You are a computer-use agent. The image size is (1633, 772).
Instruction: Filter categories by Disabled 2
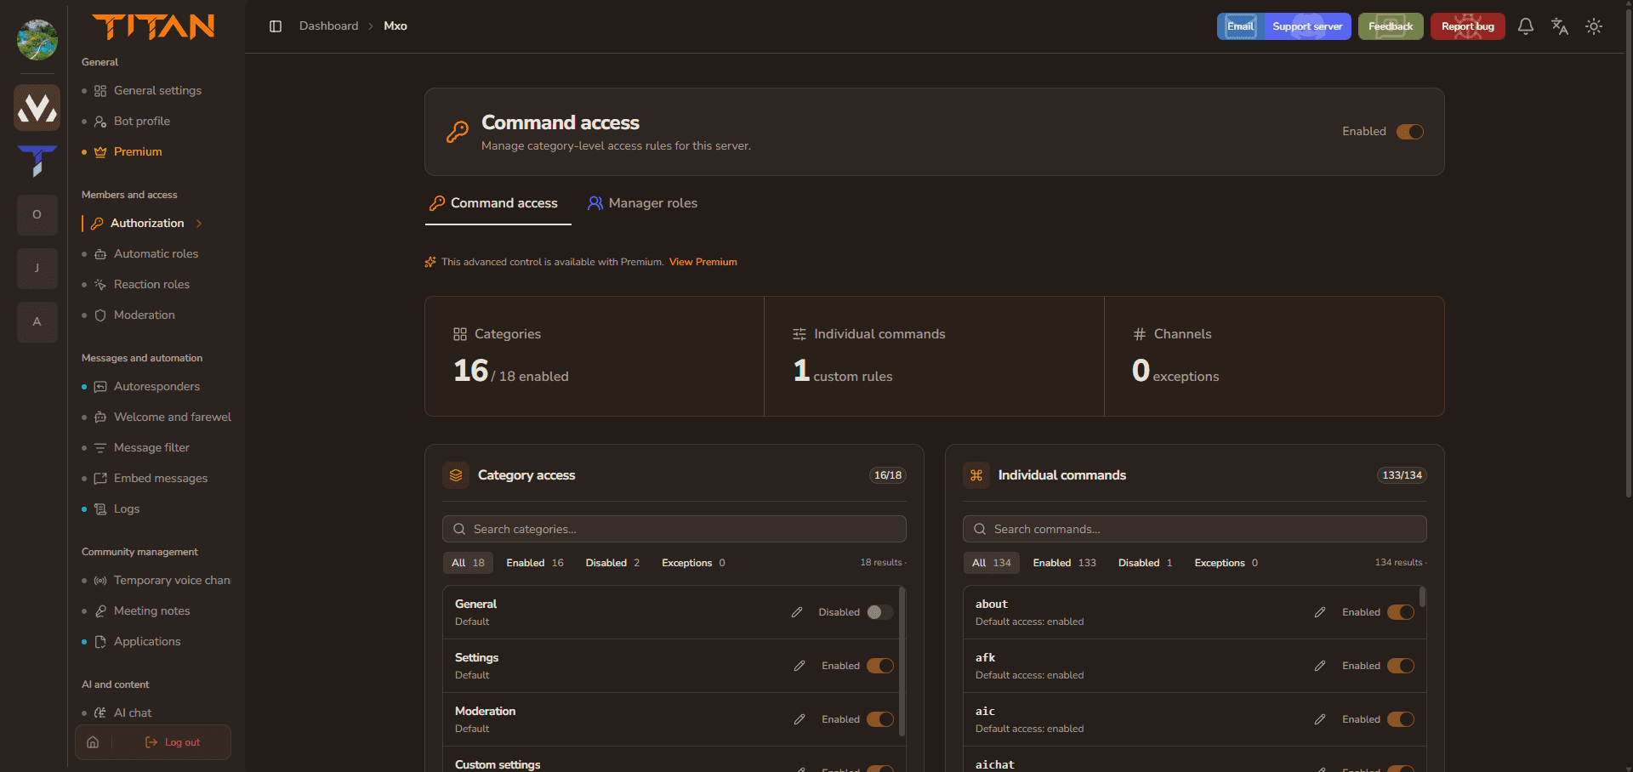pyautogui.click(x=612, y=563)
